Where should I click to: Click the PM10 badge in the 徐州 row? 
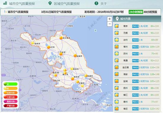135,40
